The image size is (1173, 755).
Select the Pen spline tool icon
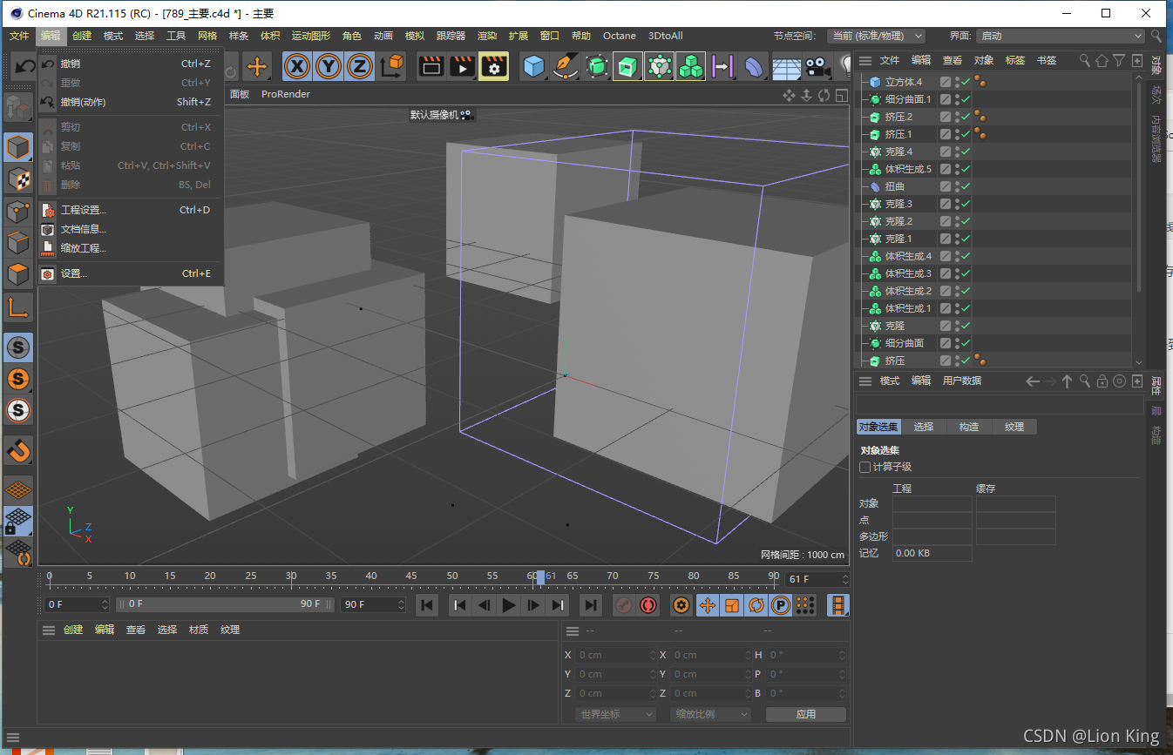coord(566,65)
